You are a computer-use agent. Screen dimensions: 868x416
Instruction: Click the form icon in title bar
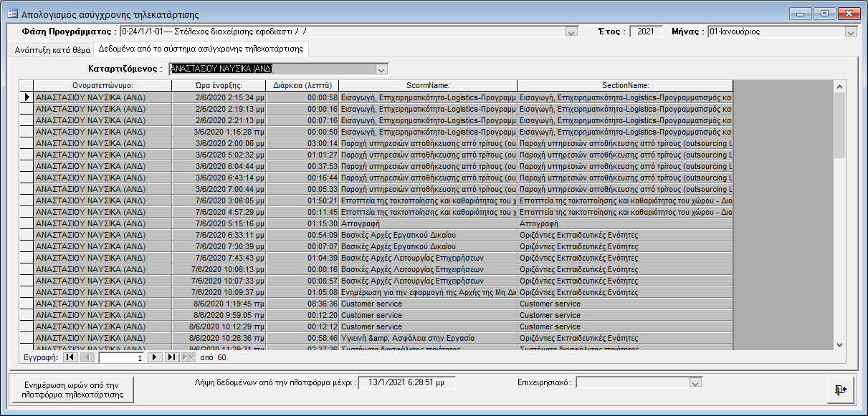pos(11,14)
